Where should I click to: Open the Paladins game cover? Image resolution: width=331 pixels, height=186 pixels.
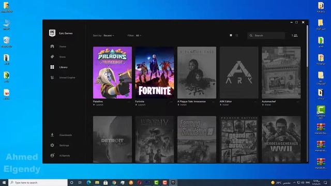112,72
